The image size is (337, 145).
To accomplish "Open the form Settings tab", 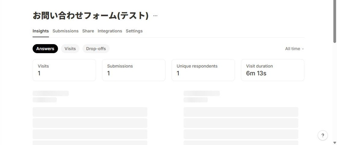I will [x=134, y=31].
